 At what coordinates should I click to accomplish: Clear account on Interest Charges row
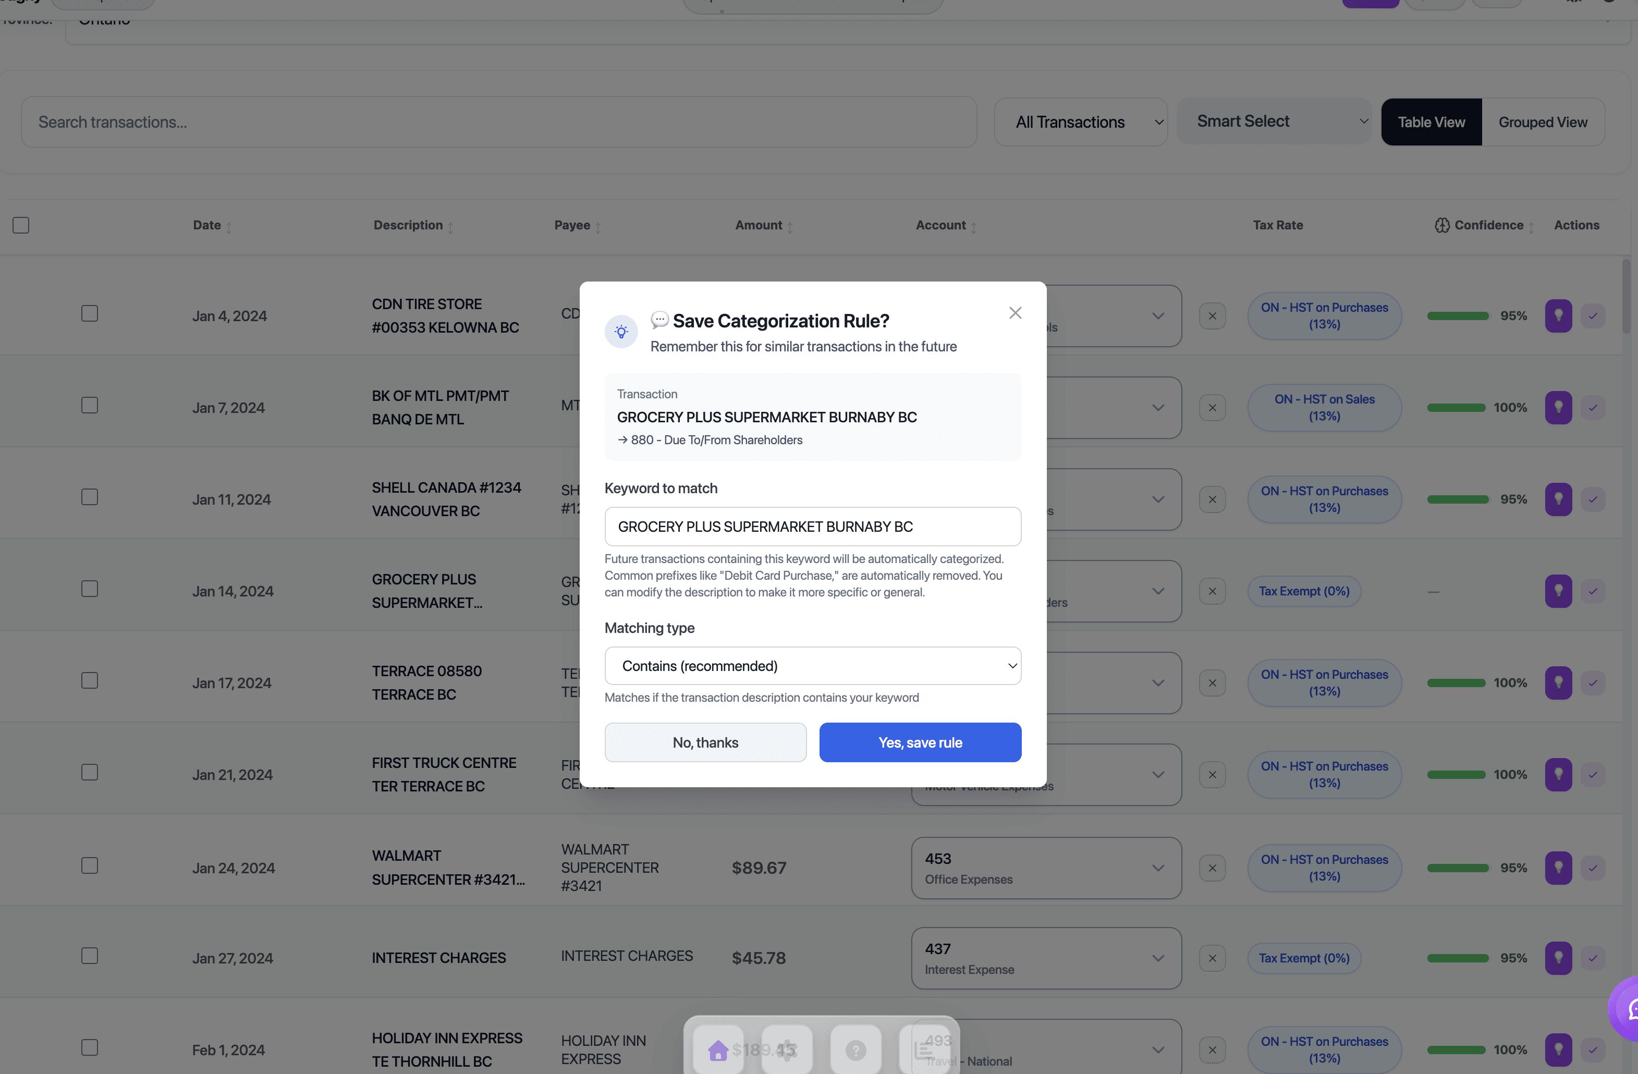click(x=1212, y=958)
